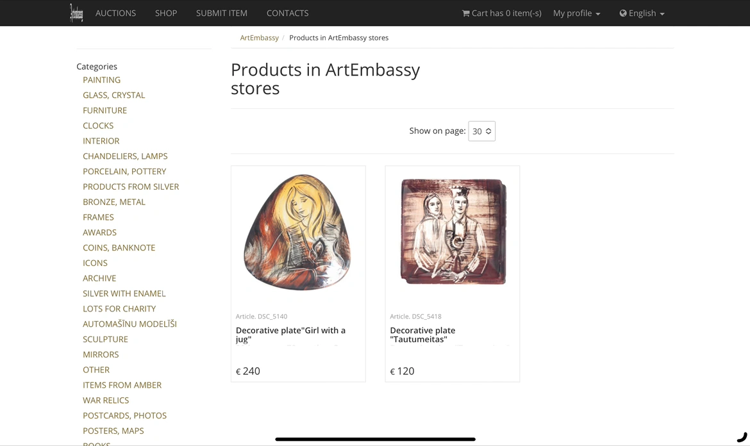Viewport: 750px width, 446px height.
Task: Open the Show on page selector
Action: point(481,131)
